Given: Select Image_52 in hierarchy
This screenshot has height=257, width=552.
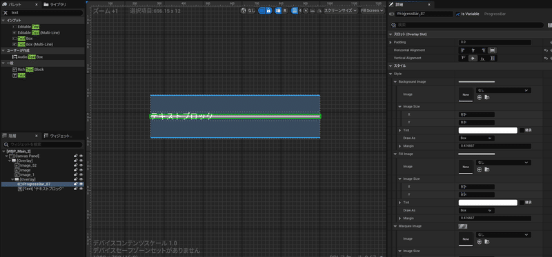Looking at the screenshot, I should (x=28, y=165).
